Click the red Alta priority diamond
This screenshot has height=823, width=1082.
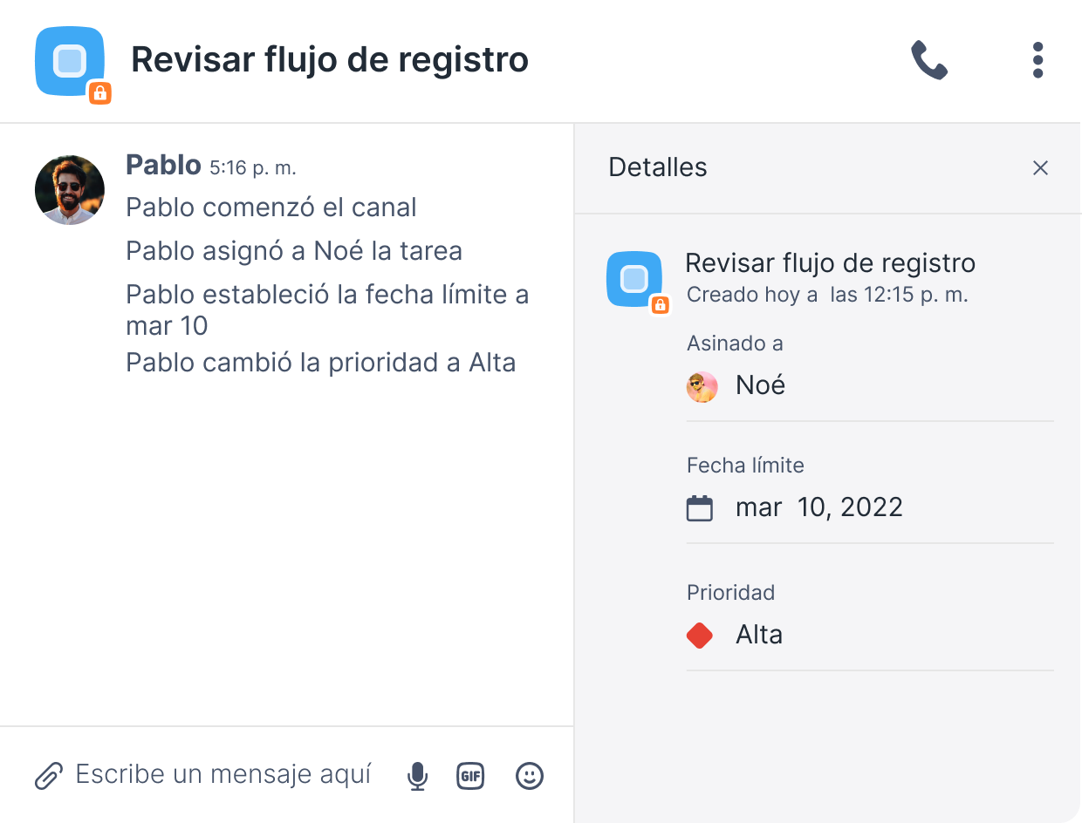click(x=700, y=636)
